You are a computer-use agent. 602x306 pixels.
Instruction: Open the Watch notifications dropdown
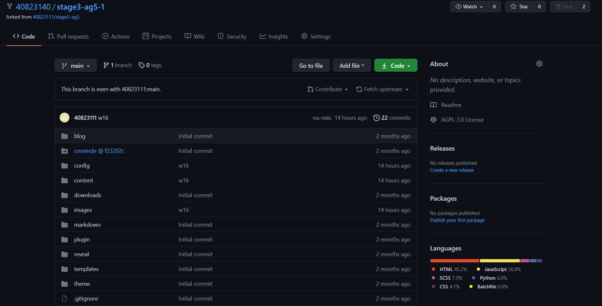469,6
